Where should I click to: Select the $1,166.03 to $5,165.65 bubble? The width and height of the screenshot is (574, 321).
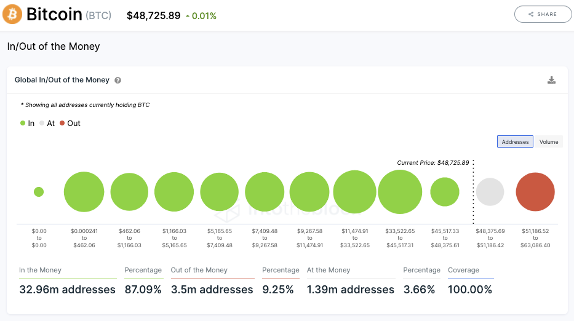(174, 192)
